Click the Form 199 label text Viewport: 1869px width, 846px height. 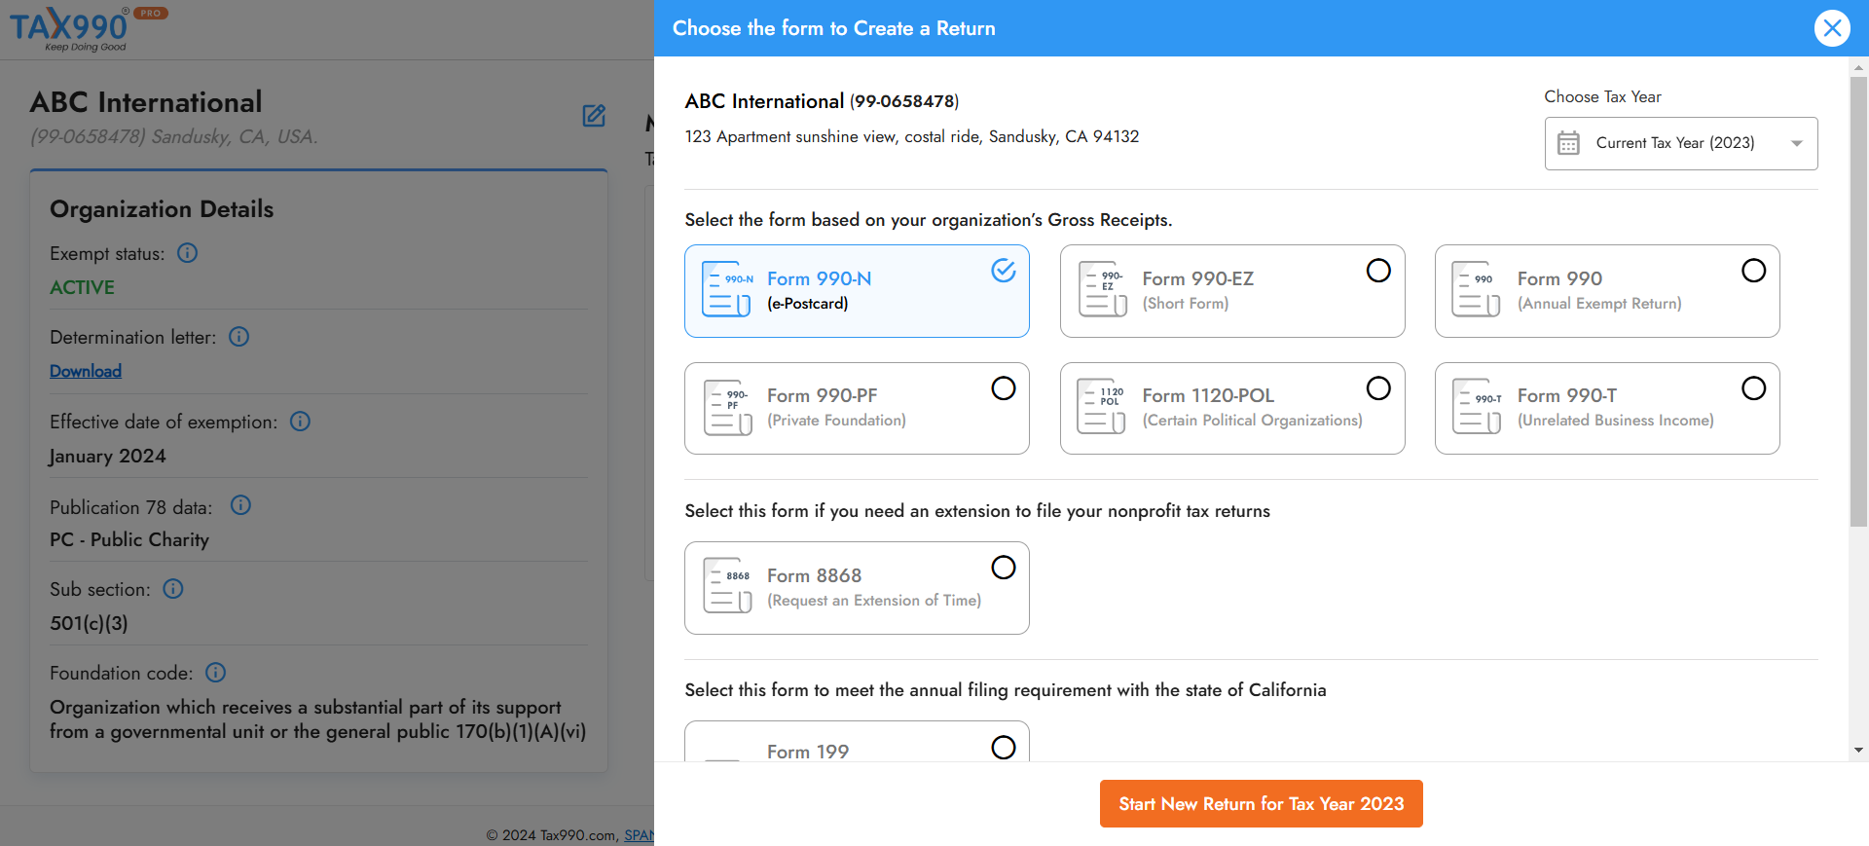[x=808, y=752]
